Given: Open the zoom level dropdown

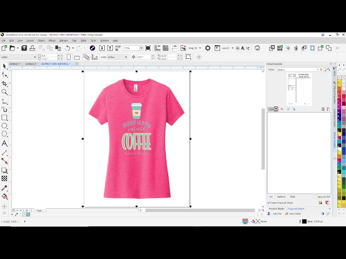Looking at the screenshot, I should 141,48.
